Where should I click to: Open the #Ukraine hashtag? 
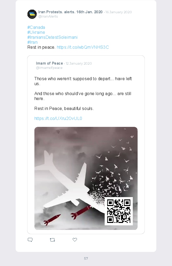[x=36, y=32]
